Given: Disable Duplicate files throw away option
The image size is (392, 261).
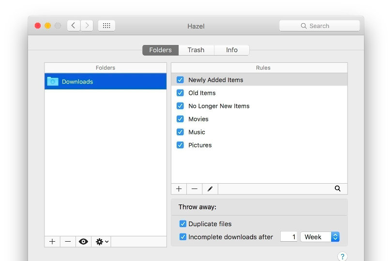Looking at the screenshot, I should pyautogui.click(x=183, y=224).
